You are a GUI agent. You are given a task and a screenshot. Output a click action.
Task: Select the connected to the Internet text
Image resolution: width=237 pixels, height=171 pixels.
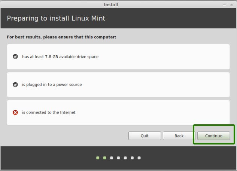[49, 112]
